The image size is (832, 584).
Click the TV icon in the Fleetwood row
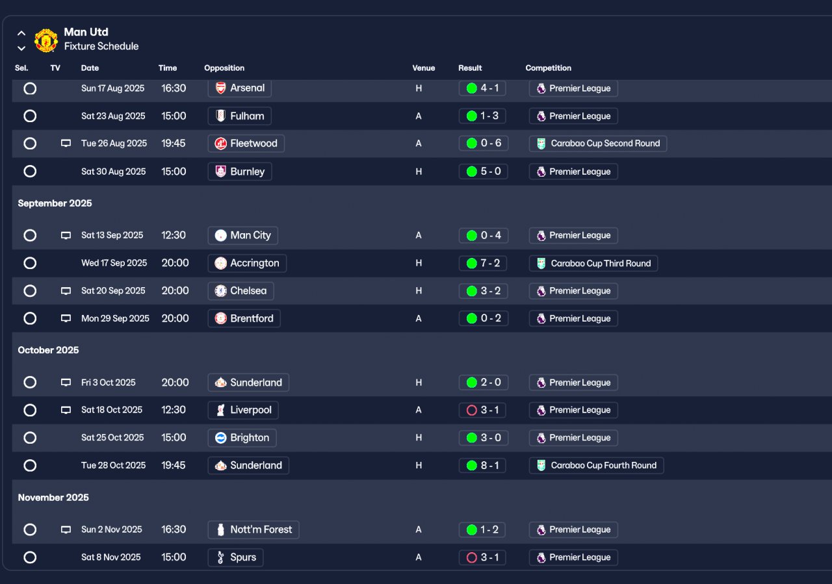click(x=66, y=144)
